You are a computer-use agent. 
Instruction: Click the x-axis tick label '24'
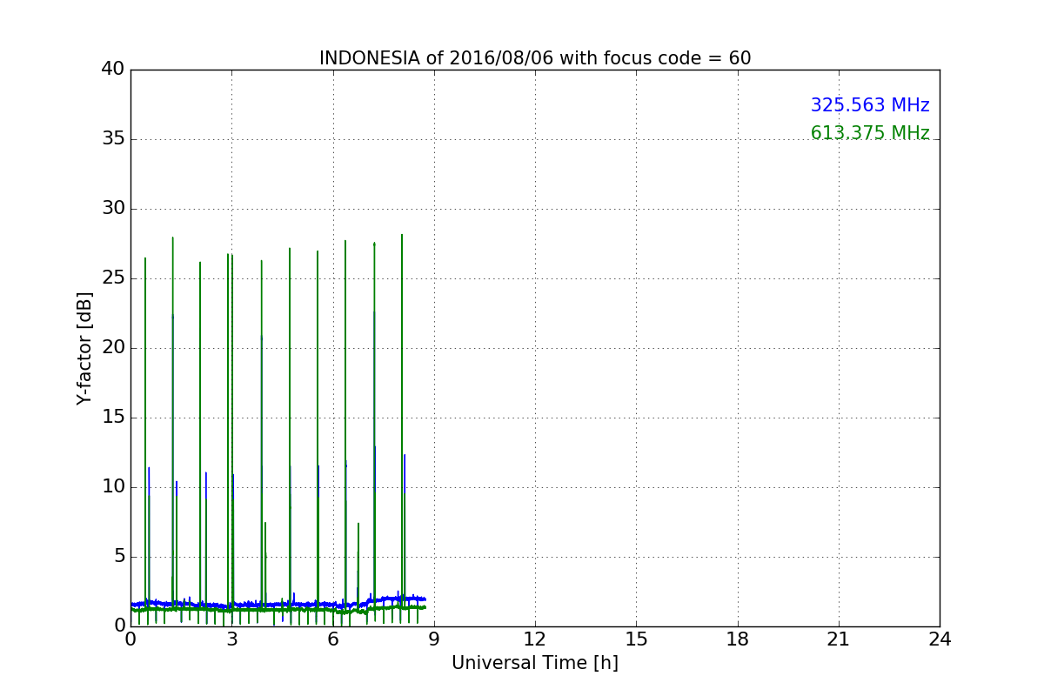pos(940,639)
